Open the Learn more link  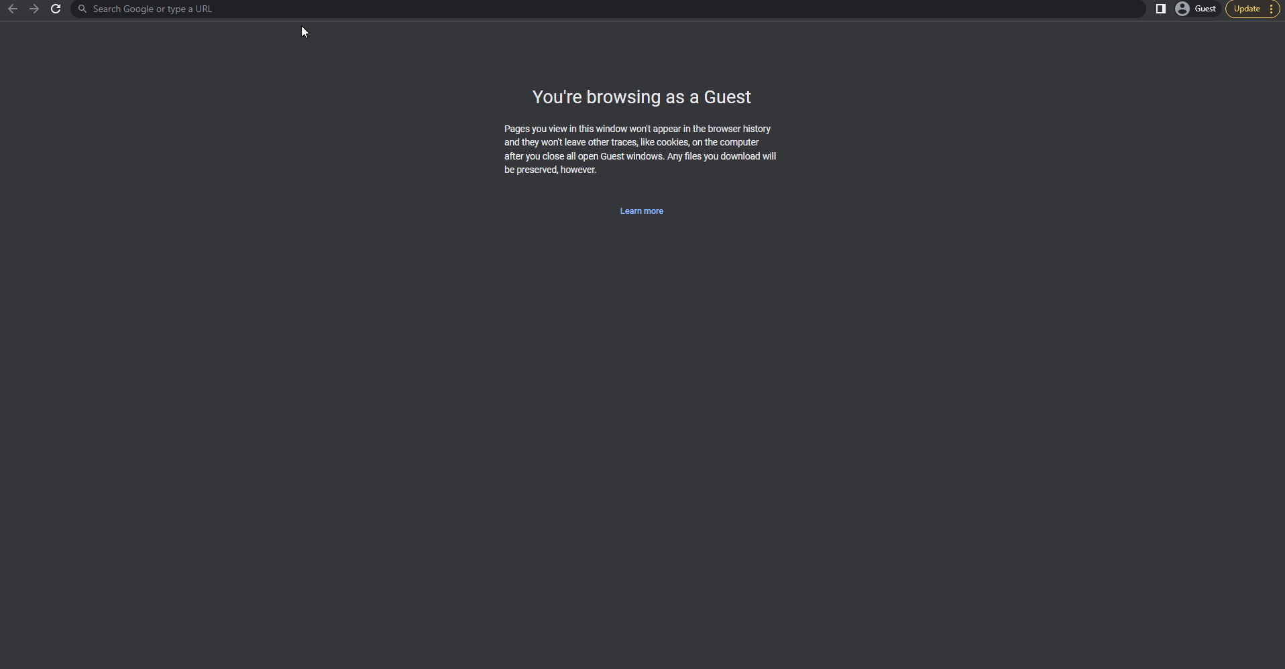(x=641, y=211)
